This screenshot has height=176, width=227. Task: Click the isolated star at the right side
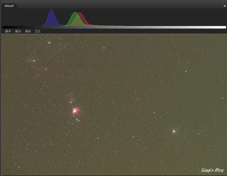[x=186, y=71]
